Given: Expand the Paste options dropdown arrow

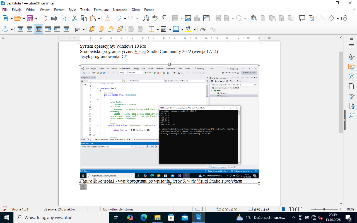Looking at the screenshot, I should pos(99,19).
